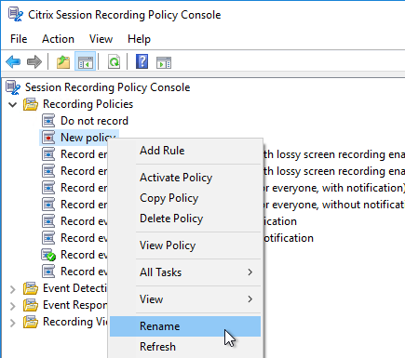
Task: Click the active policy icon with the green check
Action: (x=48, y=255)
